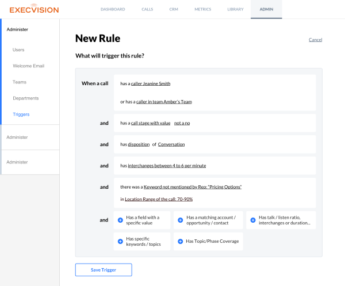345x286 pixels.
Task: Click plus icon for Topic/Phase Coverage
Action: 180,242
